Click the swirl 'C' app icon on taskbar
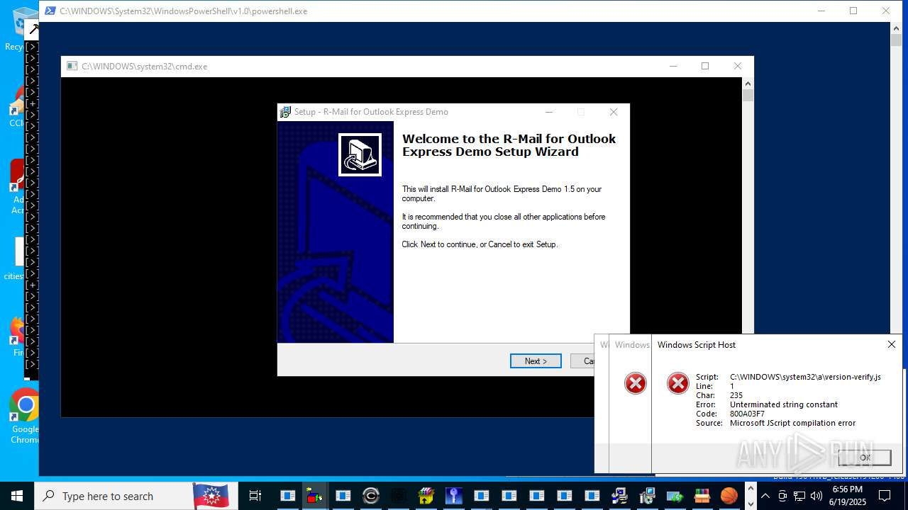 click(370, 496)
